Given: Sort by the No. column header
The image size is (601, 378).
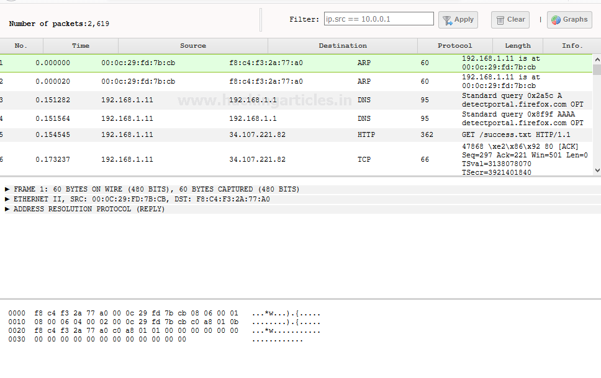Looking at the screenshot, I should [x=21, y=46].
